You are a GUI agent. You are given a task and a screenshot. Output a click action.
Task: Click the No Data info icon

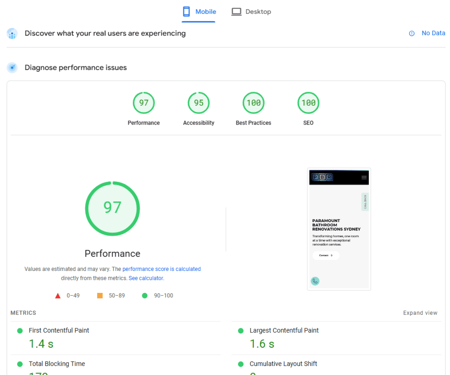(412, 33)
